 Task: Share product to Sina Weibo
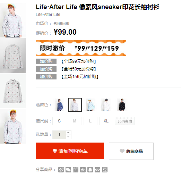(x=61, y=170)
